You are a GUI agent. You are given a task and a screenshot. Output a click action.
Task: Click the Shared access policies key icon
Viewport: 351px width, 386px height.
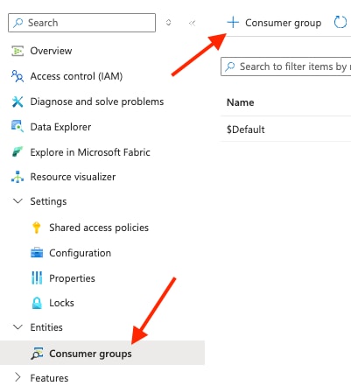37,228
